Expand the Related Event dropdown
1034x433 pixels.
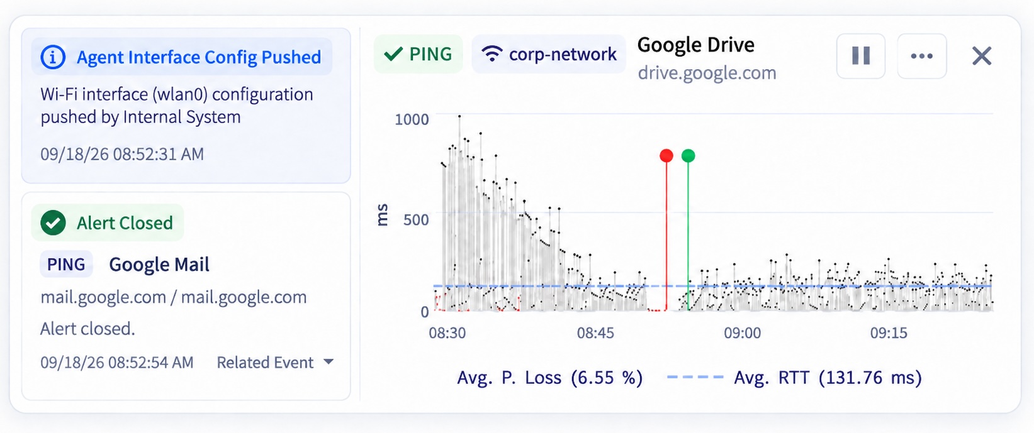[x=275, y=363]
